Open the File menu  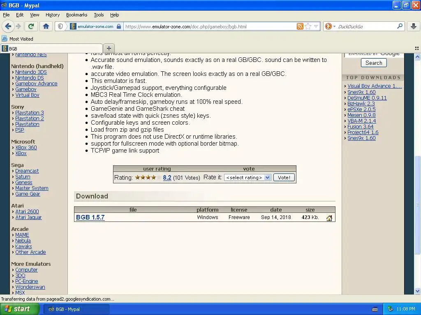pyautogui.click(x=6, y=15)
